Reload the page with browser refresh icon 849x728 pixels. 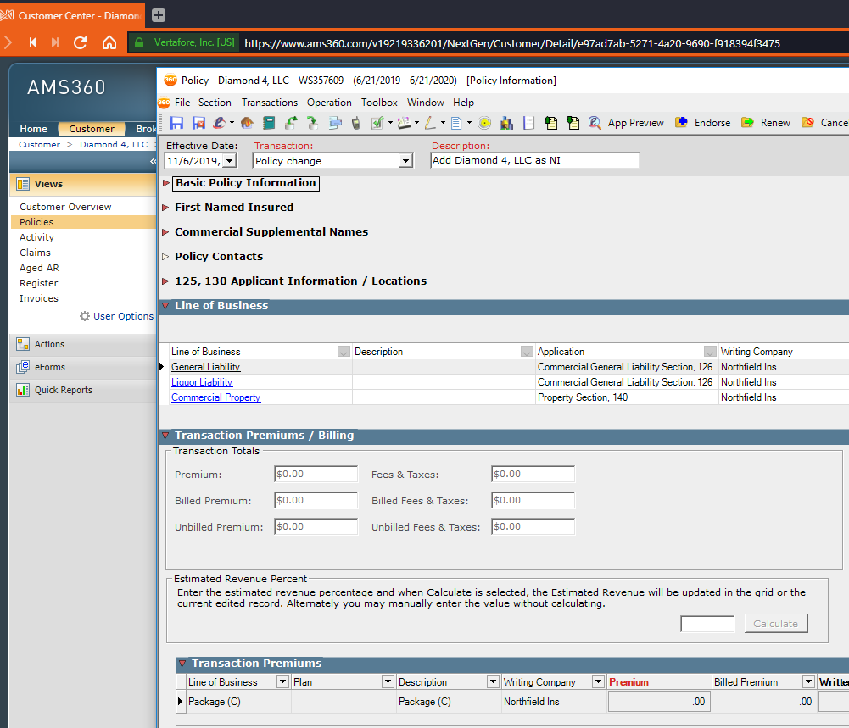click(x=81, y=42)
